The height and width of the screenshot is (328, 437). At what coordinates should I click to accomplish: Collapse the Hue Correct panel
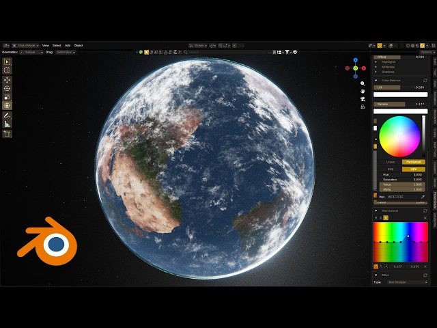376,210
